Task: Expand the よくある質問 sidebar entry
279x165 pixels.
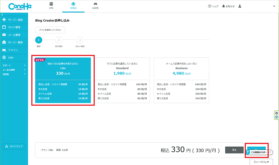Action: point(14,70)
